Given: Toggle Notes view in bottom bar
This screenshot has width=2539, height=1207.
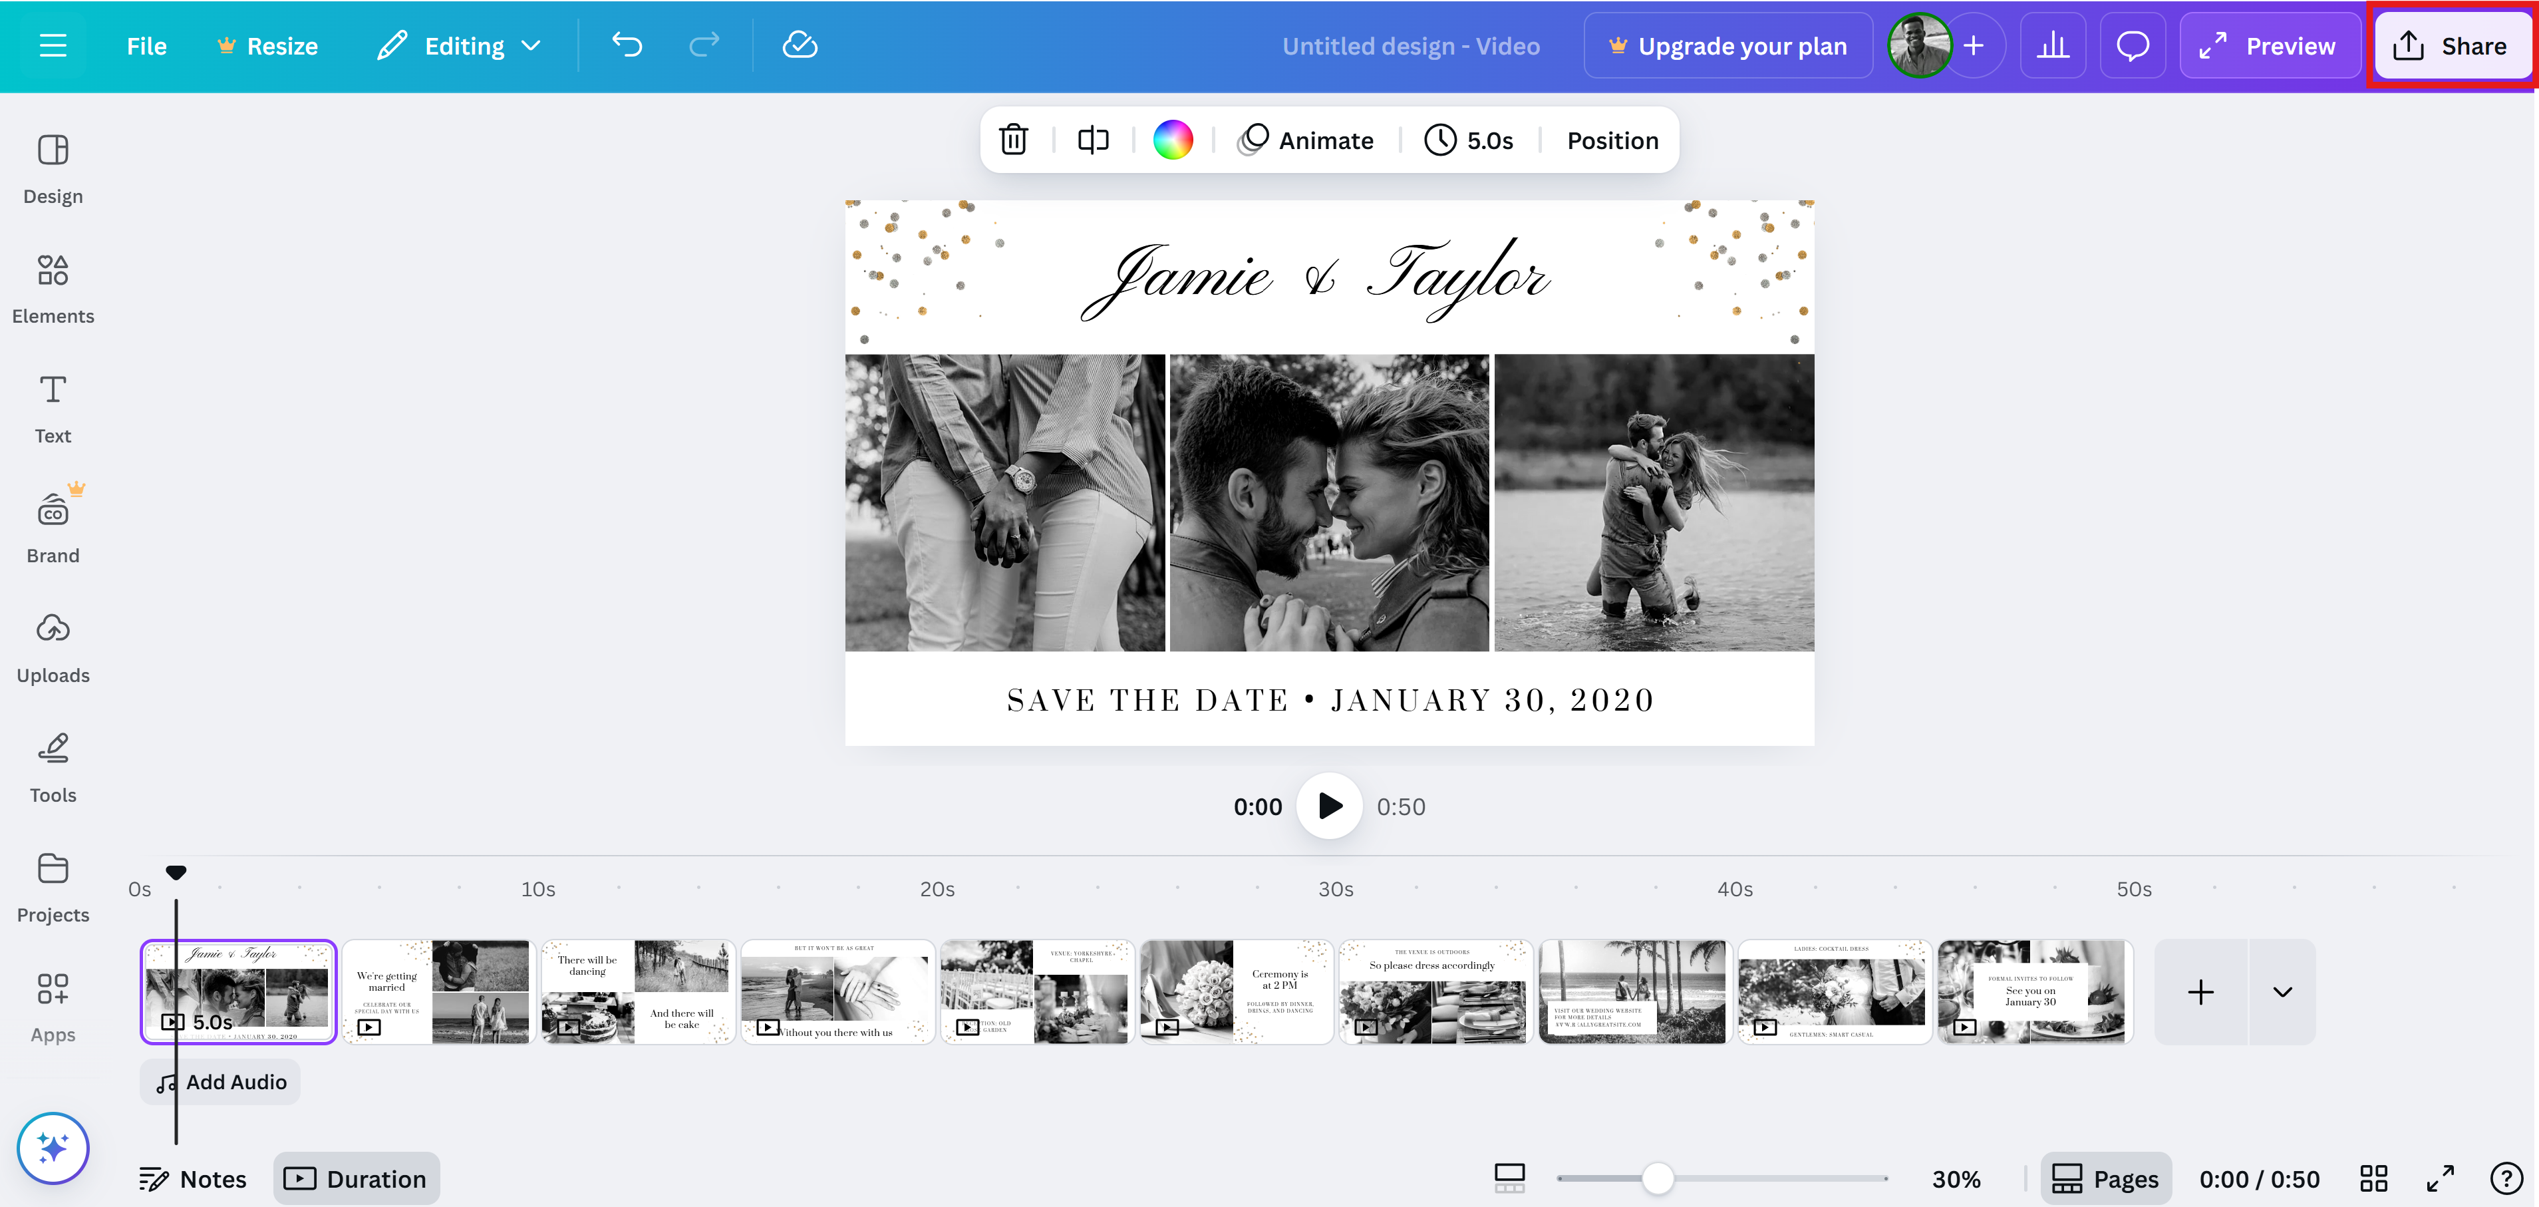Looking at the screenshot, I should [193, 1178].
